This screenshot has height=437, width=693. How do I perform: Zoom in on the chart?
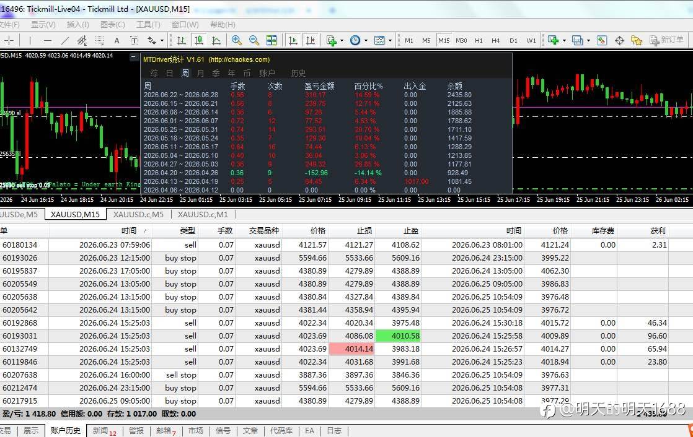point(236,41)
